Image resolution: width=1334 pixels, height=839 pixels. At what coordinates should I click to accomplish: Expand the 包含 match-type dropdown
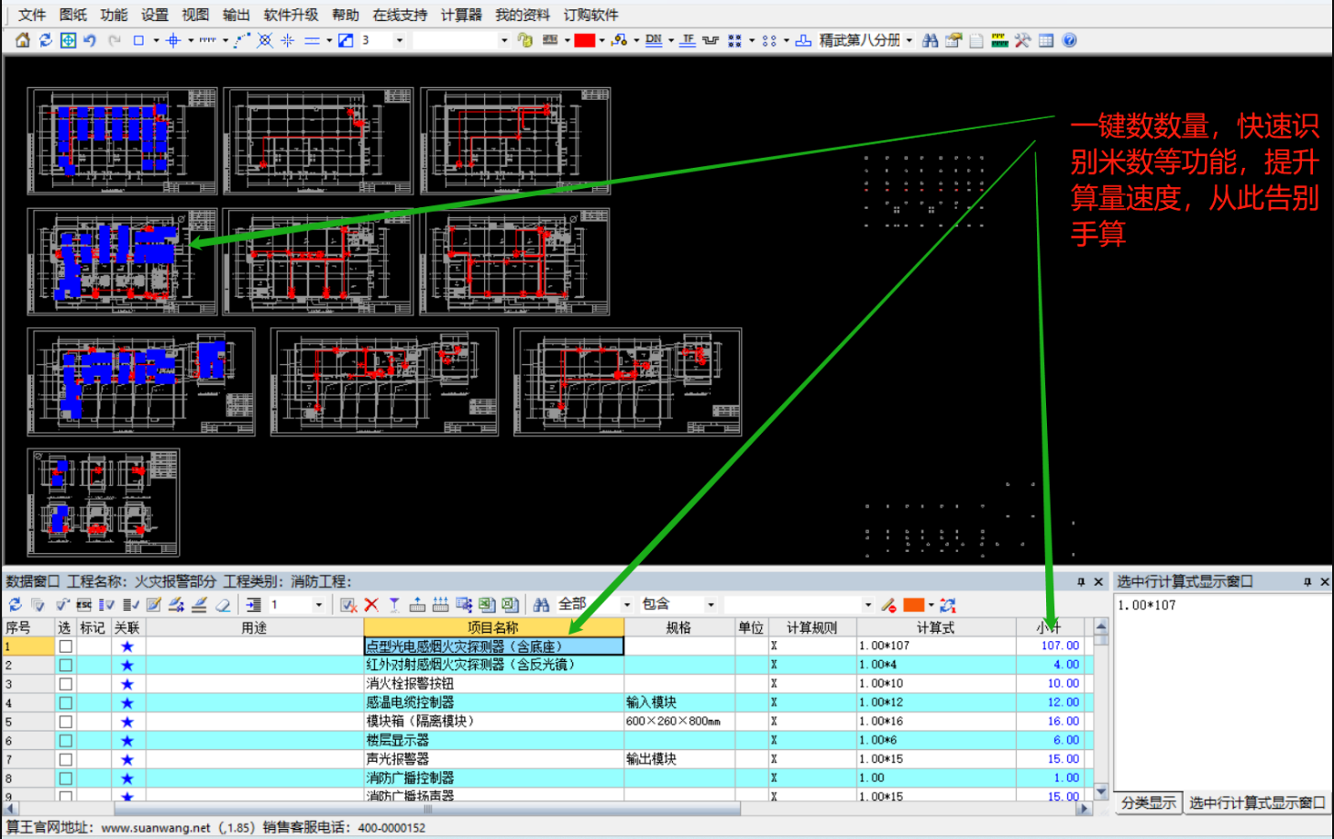point(711,604)
